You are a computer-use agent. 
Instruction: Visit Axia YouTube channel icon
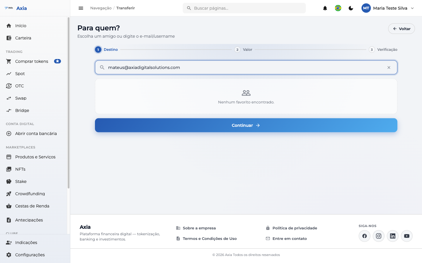tap(407, 236)
